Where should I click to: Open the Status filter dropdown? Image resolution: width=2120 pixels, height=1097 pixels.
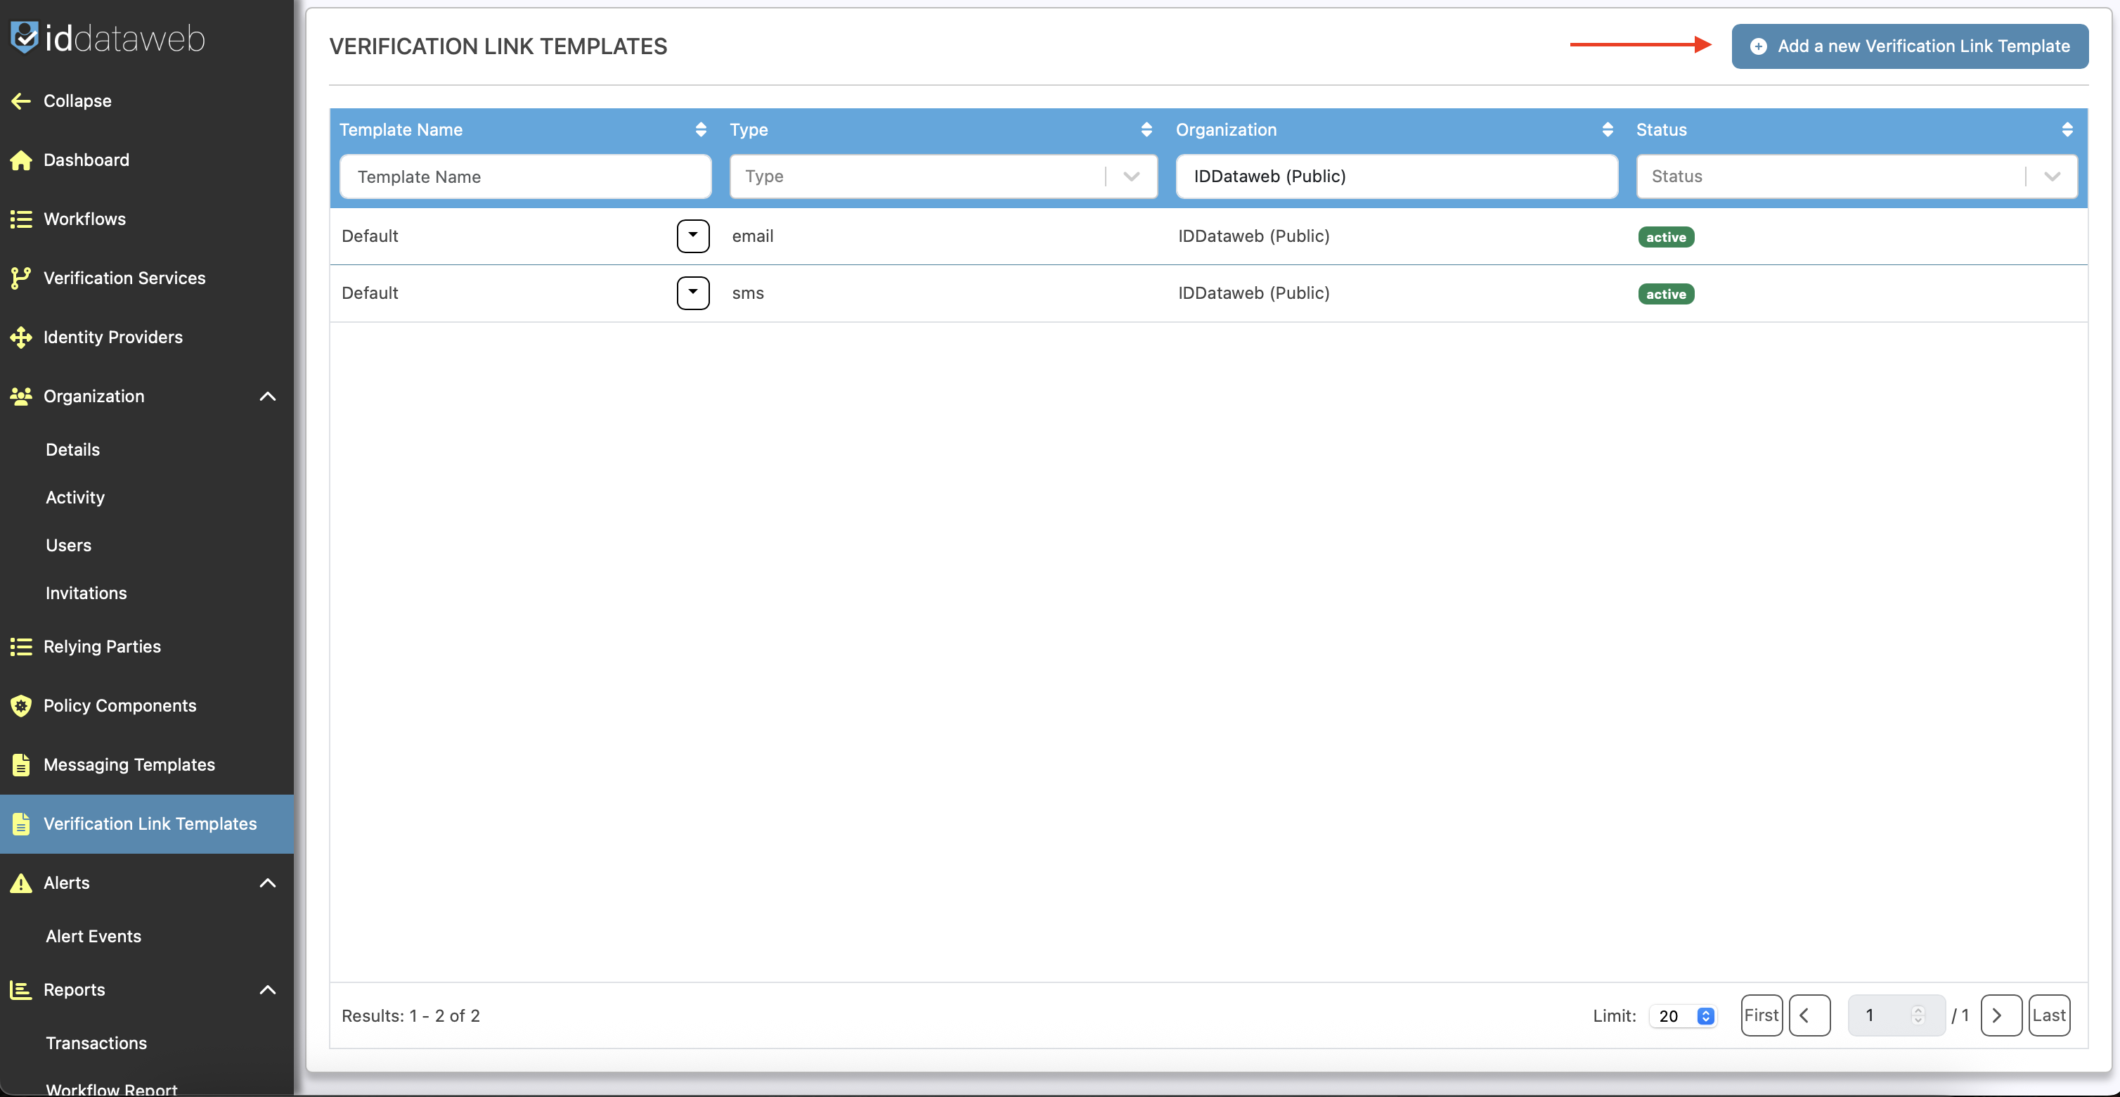2051,177
